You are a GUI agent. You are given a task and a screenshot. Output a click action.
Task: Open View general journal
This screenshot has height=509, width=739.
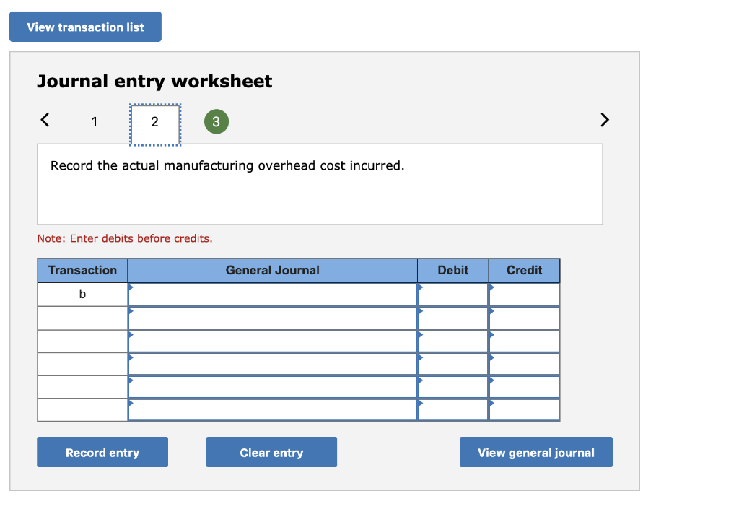click(x=536, y=452)
